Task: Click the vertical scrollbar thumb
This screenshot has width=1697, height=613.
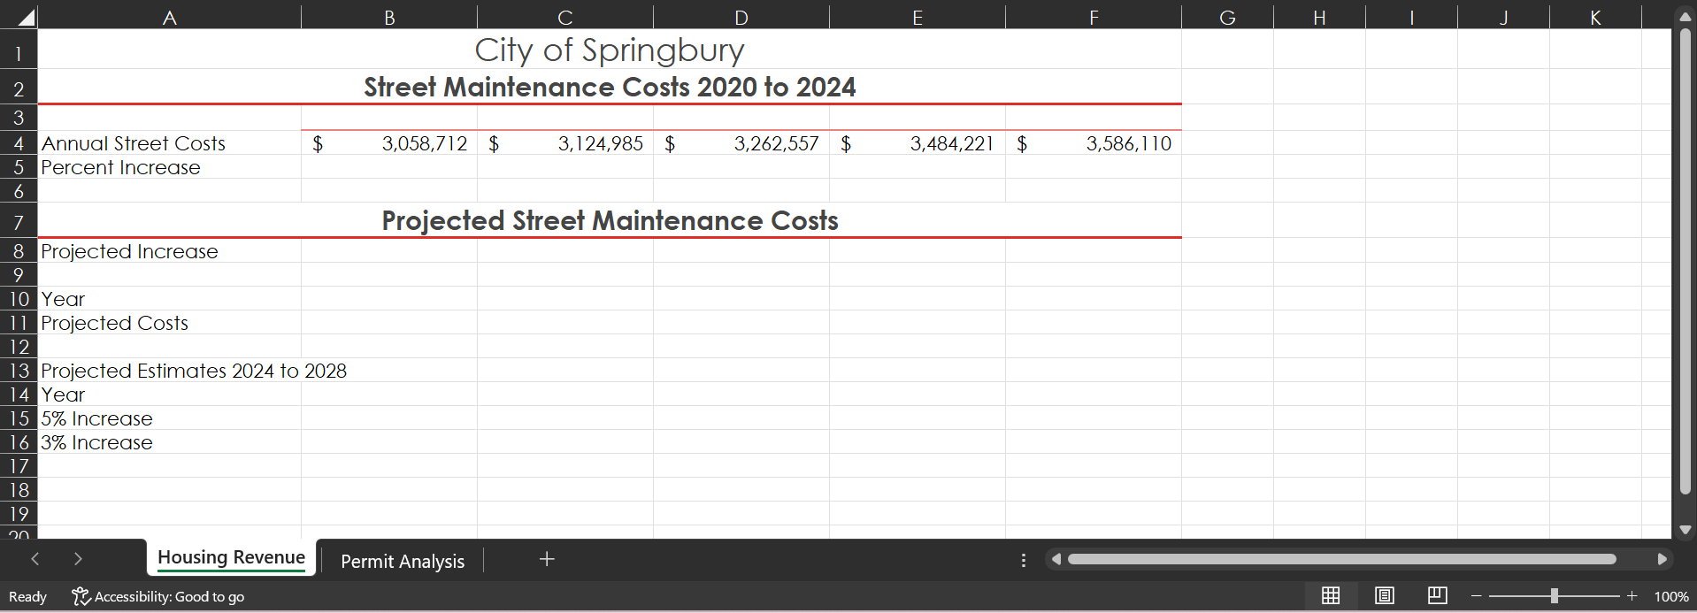Action: tap(1685, 263)
